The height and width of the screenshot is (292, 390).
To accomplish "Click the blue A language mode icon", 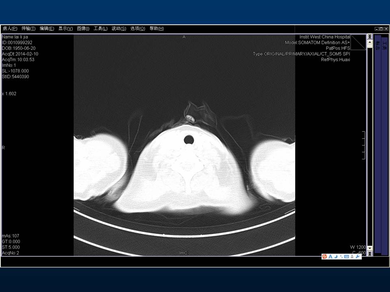I will point(330,257).
